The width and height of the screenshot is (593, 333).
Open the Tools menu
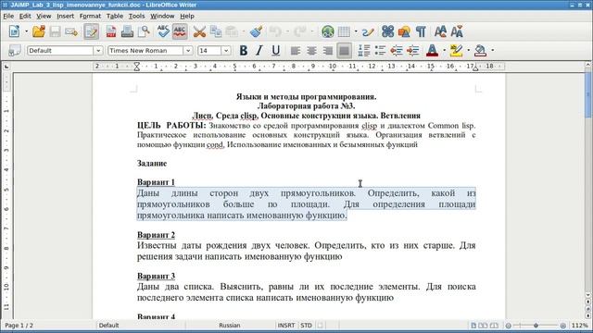(x=136, y=16)
